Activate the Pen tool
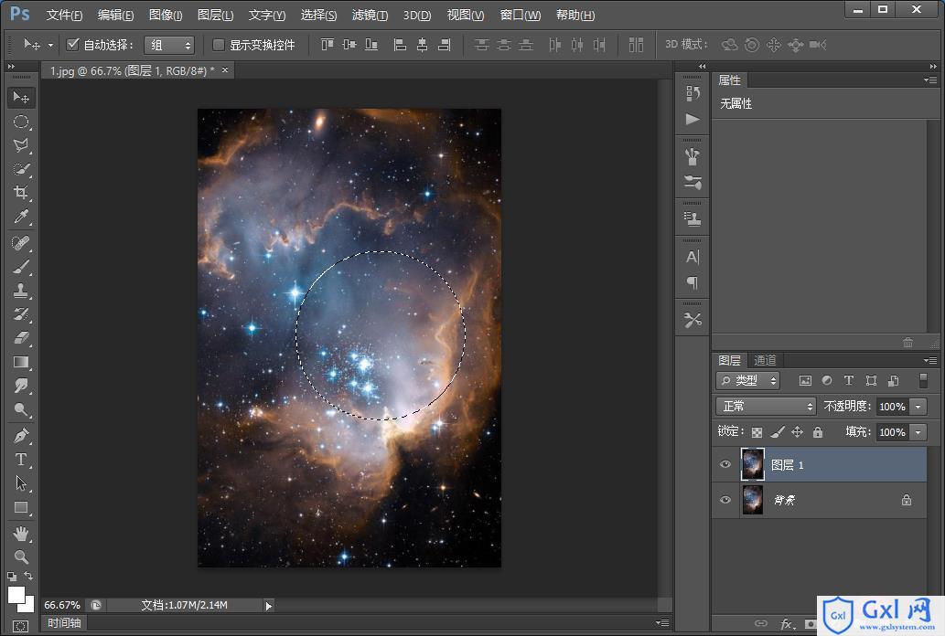This screenshot has width=945, height=636. [x=21, y=436]
